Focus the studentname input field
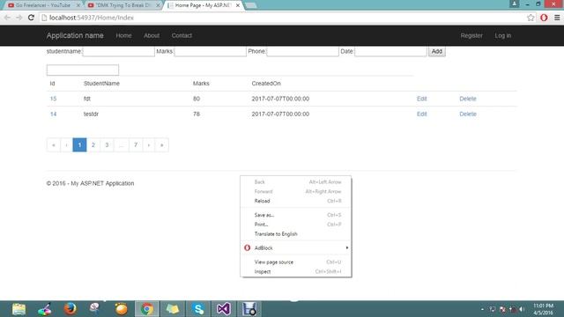Screen dimensions: 564x317 pyautogui.click(x=119, y=51)
